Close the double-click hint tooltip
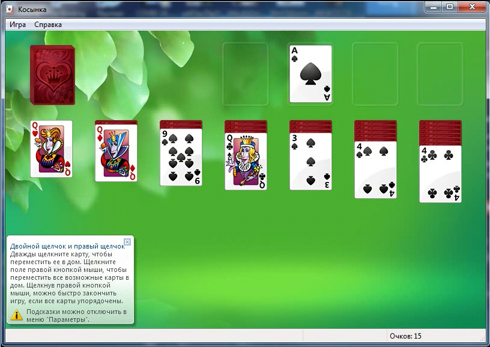This screenshot has width=490, height=347. (x=127, y=242)
